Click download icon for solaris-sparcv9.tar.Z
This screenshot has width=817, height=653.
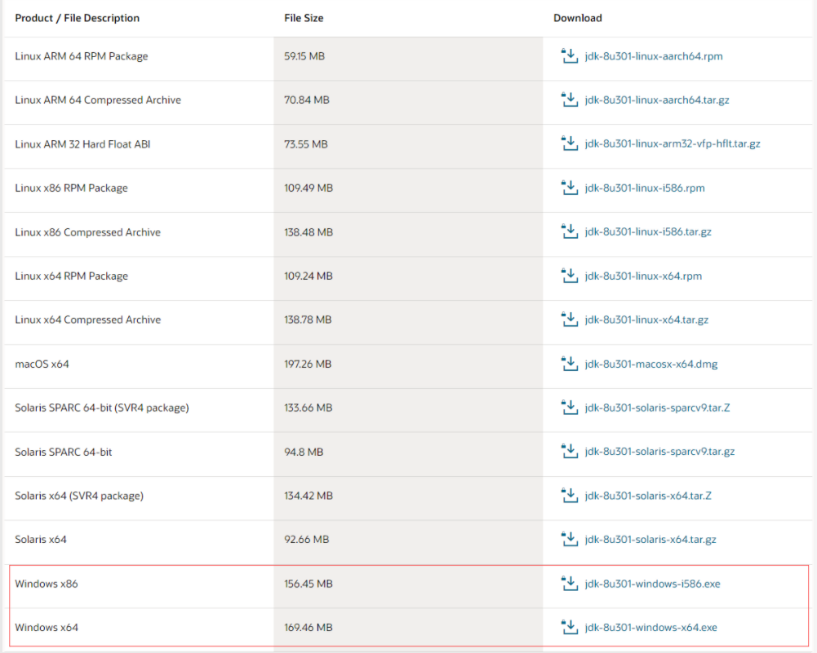pos(570,408)
